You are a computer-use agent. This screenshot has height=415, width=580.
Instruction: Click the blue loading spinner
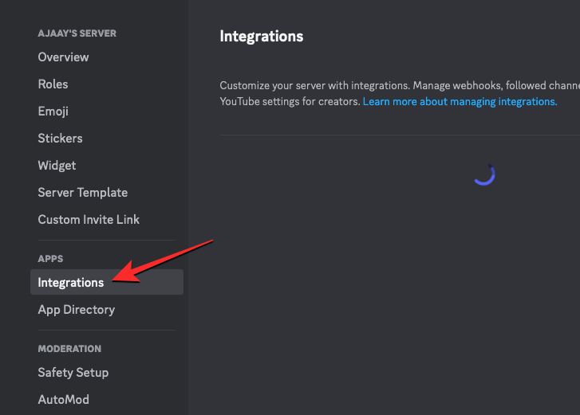[x=484, y=174]
